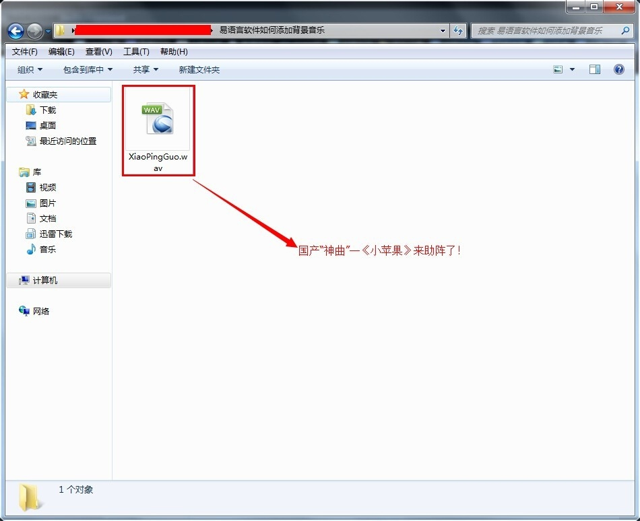Click the greyed Forward arrow button
Image resolution: width=640 pixels, height=521 pixels.
click(x=34, y=31)
